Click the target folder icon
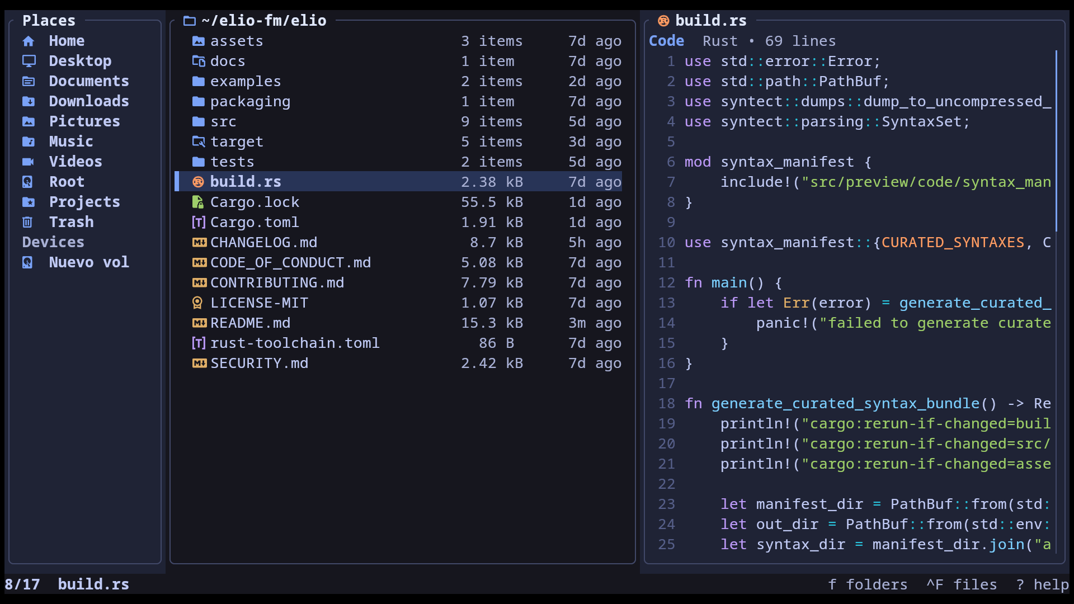This screenshot has height=604, width=1074. point(199,142)
